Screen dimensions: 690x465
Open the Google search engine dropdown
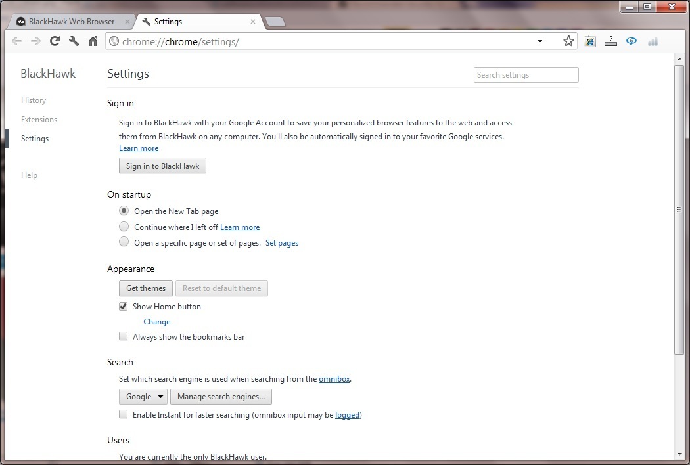tap(143, 397)
